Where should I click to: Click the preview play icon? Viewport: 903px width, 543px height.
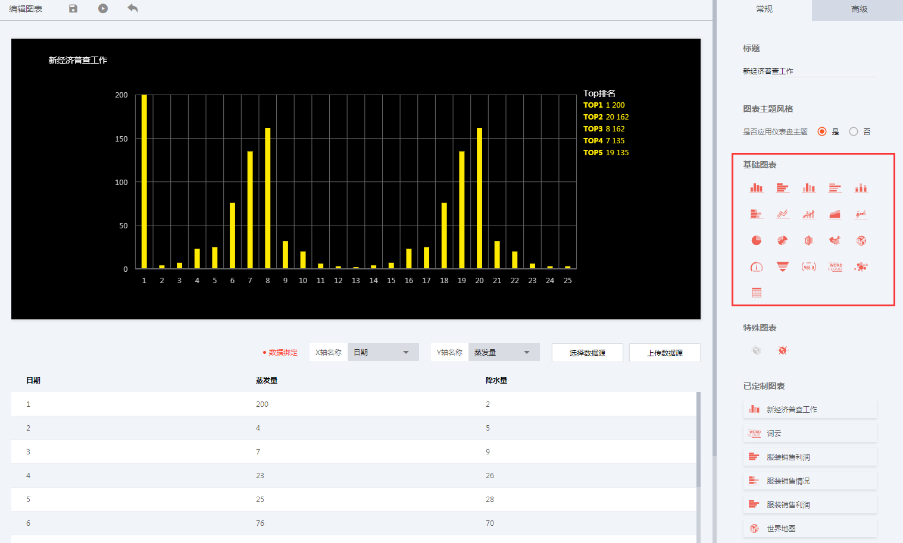tap(103, 8)
